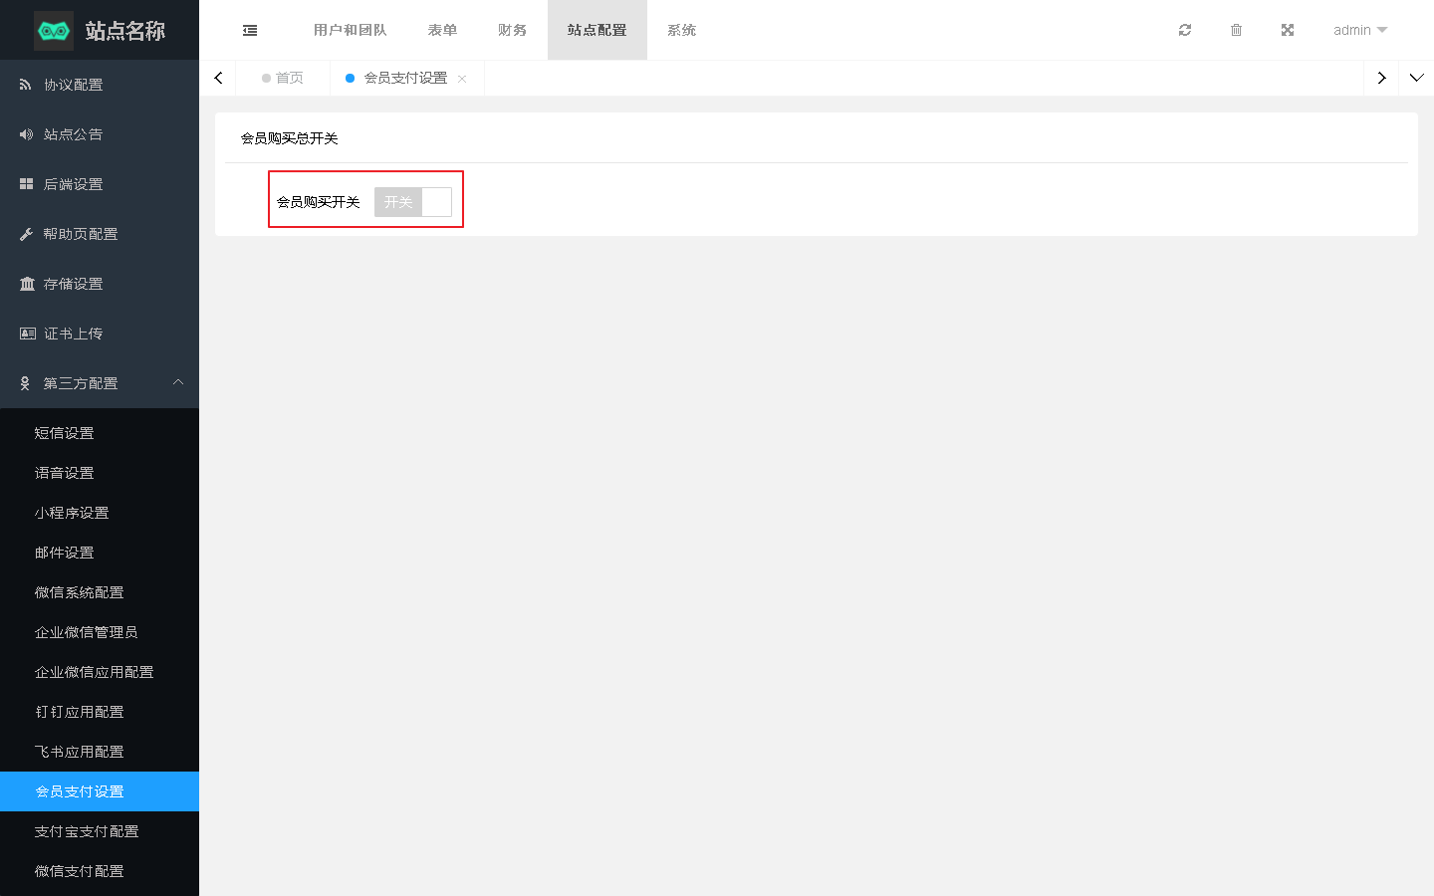Toggle fullscreen with the expand icon
1434x896 pixels.
[x=1288, y=30]
